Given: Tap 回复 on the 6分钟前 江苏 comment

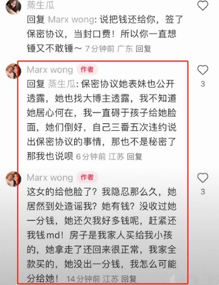Looking at the screenshot, I should [134, 156].
